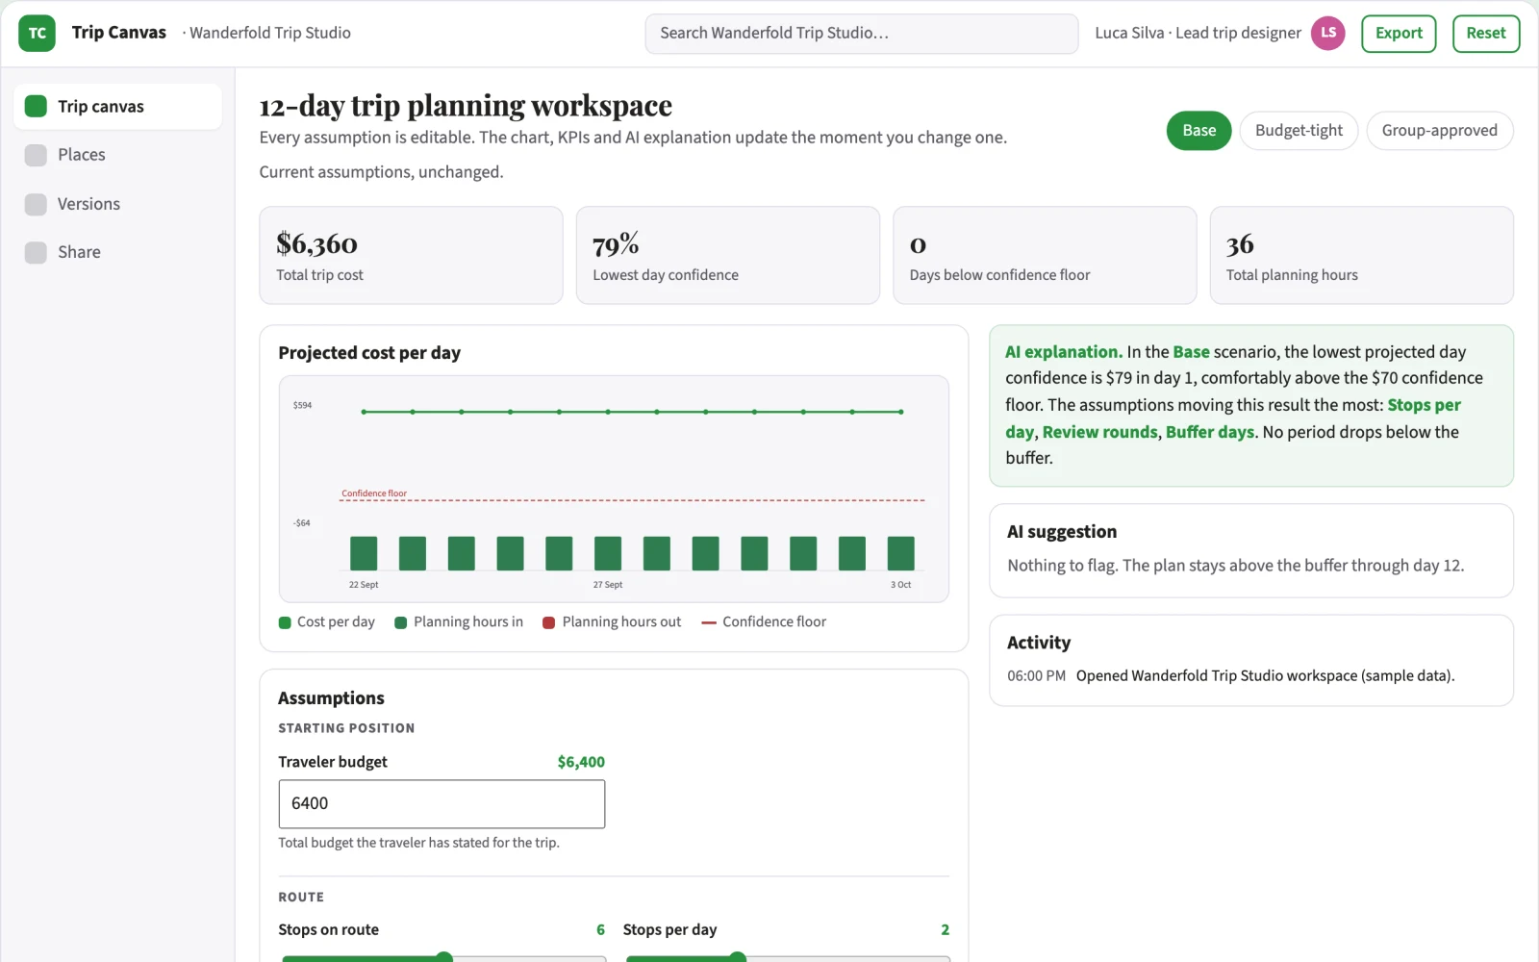Click the Export button
Screen dimensions: 1539x962
[x=1399, y=34]
